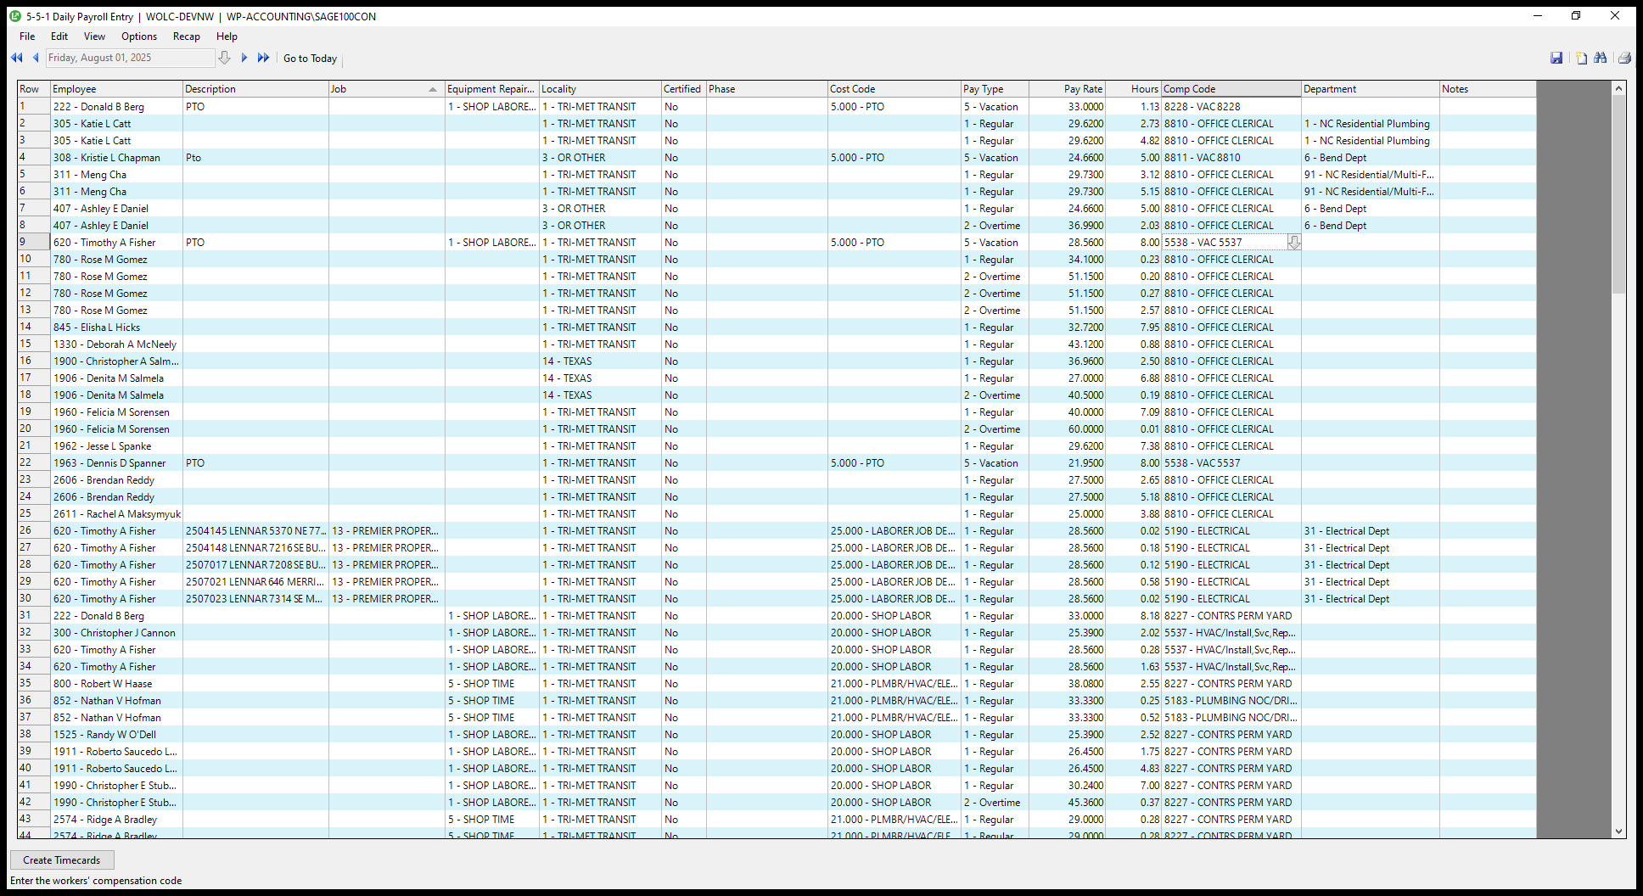
Task: Open the Options menu
Action: coord(138,36)
